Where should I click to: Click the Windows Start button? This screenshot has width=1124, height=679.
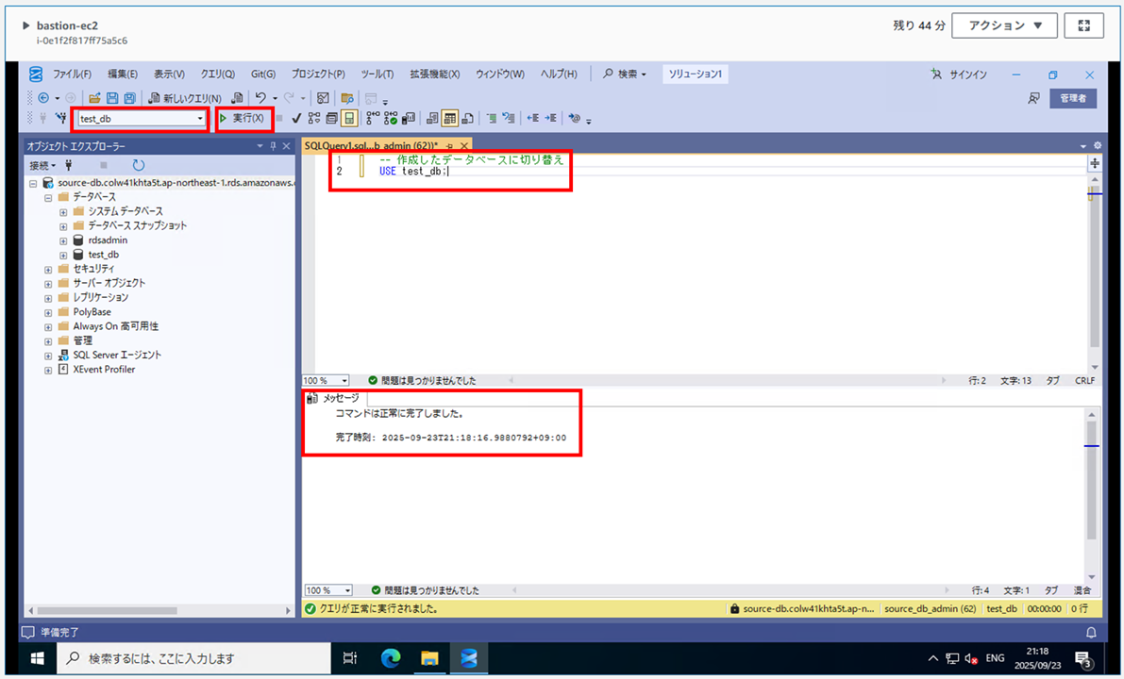[x=37, y=658]
